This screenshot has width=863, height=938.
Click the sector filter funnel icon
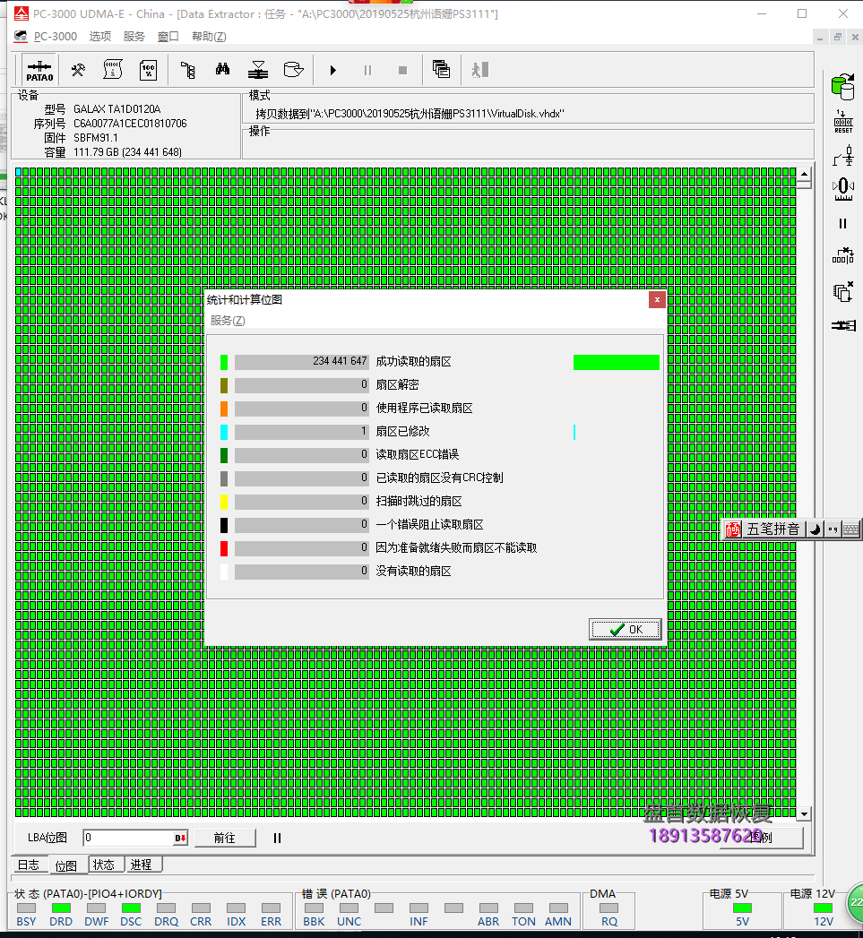(257, 69)
